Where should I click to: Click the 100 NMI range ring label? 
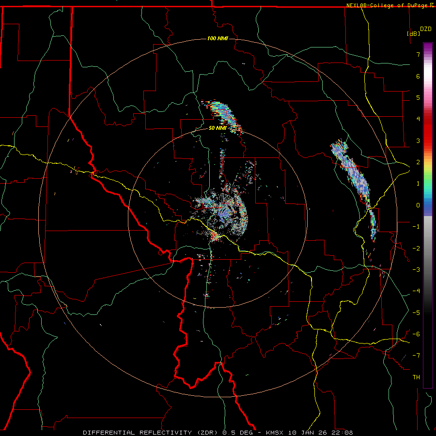coord(218,38)
